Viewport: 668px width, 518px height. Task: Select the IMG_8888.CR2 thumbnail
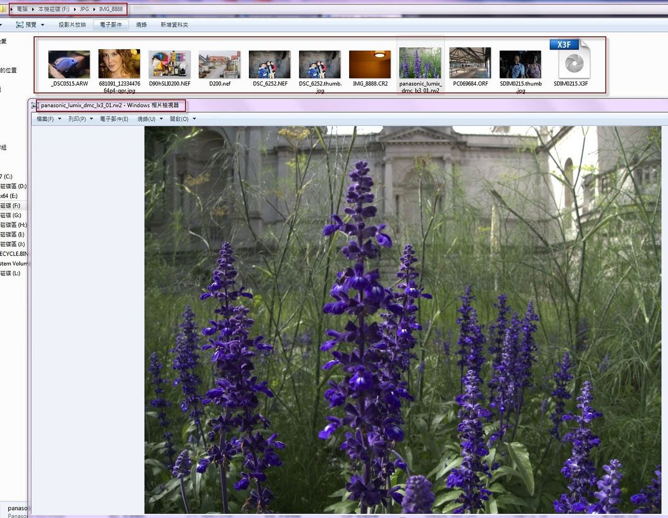[x=370, y=64]
